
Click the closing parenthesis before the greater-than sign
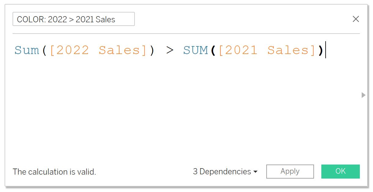[152, 50]
